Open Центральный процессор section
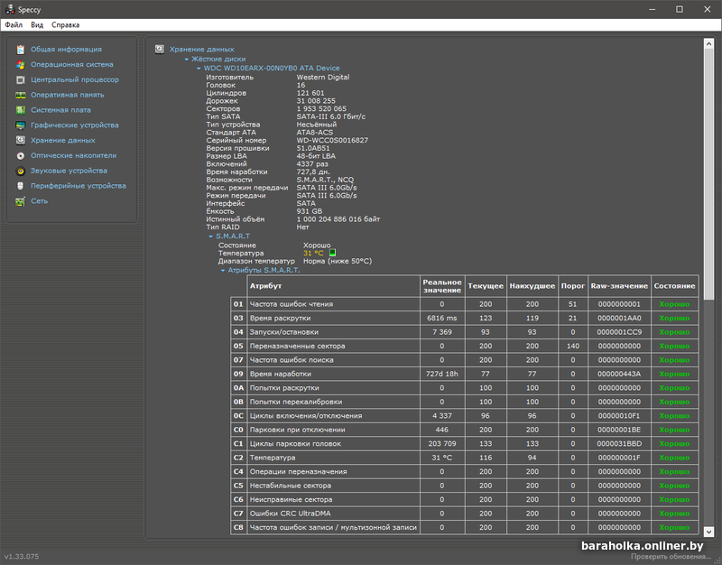This screenshot has width=722, height=565. click(75, 79)
